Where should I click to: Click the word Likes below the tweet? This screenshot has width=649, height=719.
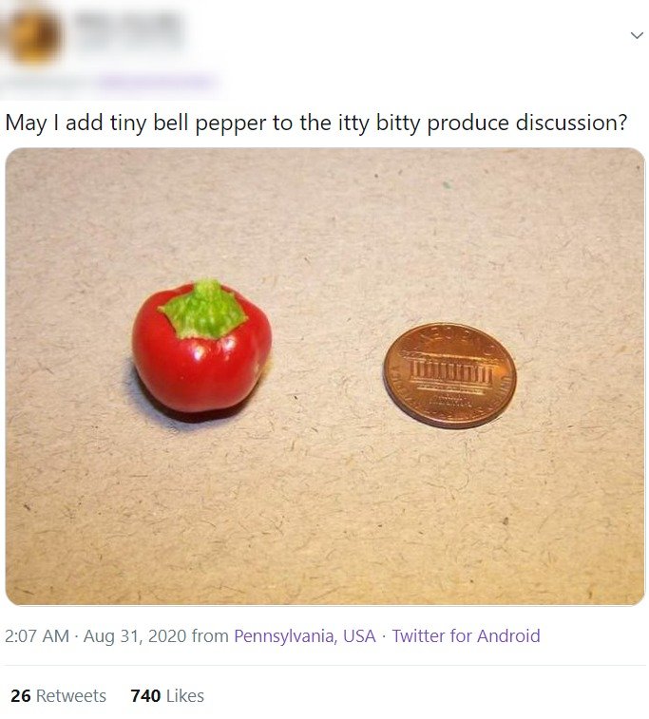click(x=185, y=695)
